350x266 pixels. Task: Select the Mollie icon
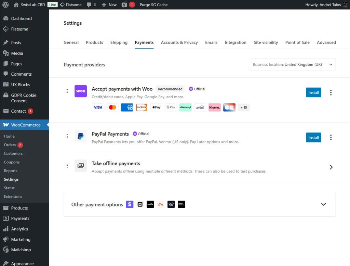[150, 204]
